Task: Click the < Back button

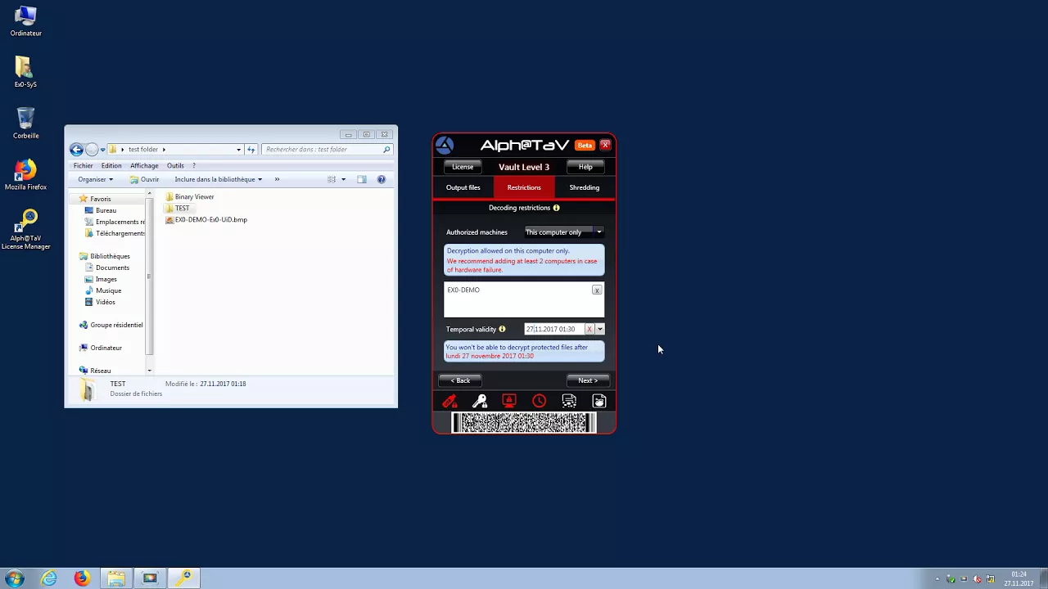Action: (460, 380)
